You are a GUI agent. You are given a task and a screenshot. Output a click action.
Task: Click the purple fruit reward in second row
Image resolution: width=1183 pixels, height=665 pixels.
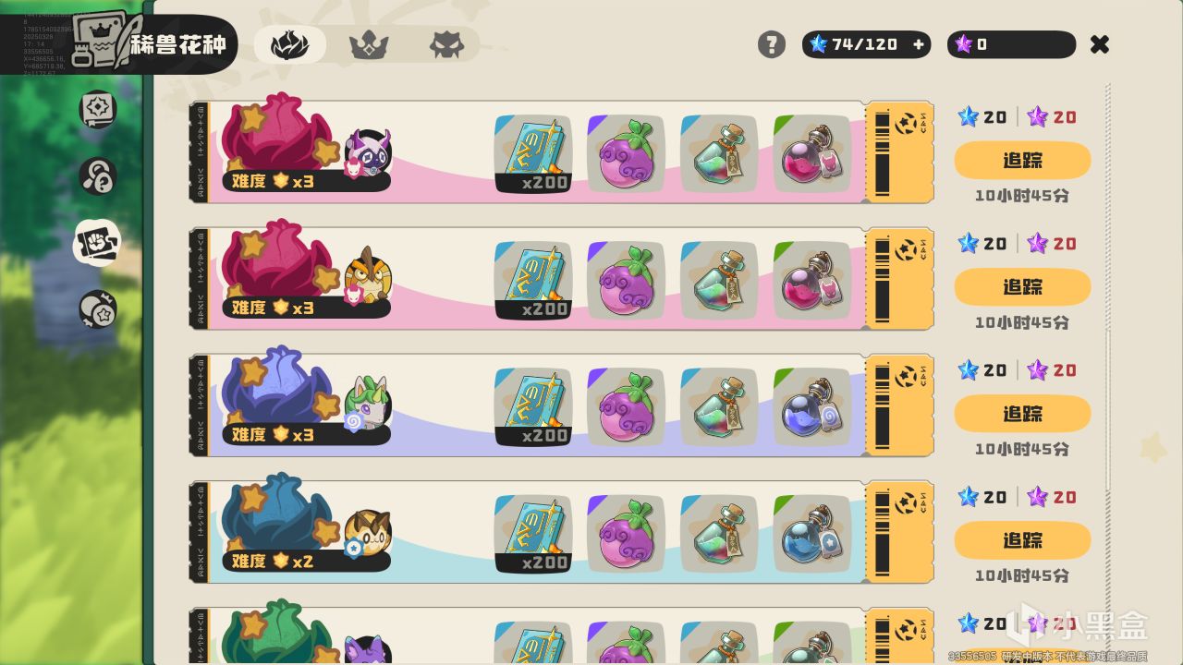(627, 281)
